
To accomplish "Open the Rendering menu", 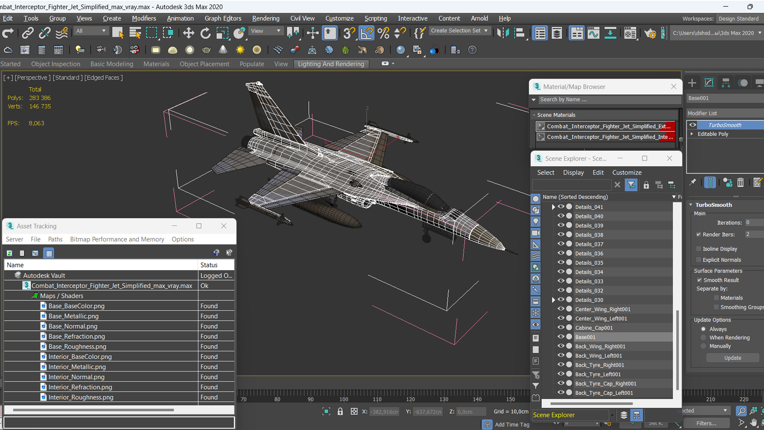I will click(265, 18).
